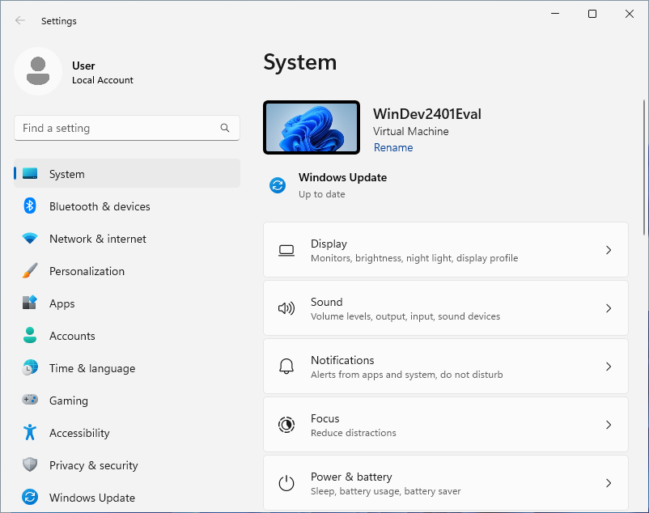Image resolution: width=649 pixels, height=513 pixels.
Task: Click the Wi-Fi network icon in sidebar
Action: [x=30, y=239]
